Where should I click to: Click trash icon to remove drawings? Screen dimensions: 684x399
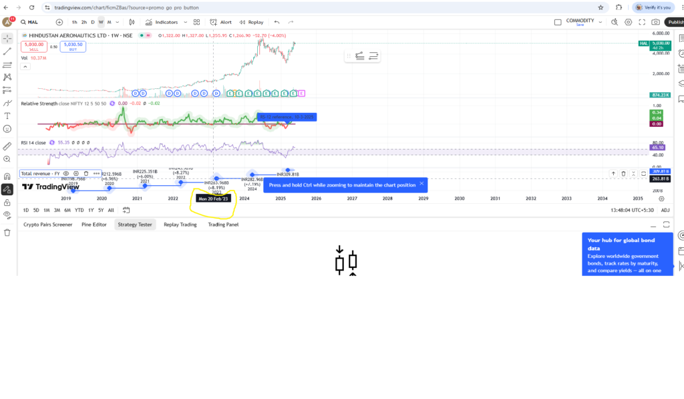click(x=7, y=233)
